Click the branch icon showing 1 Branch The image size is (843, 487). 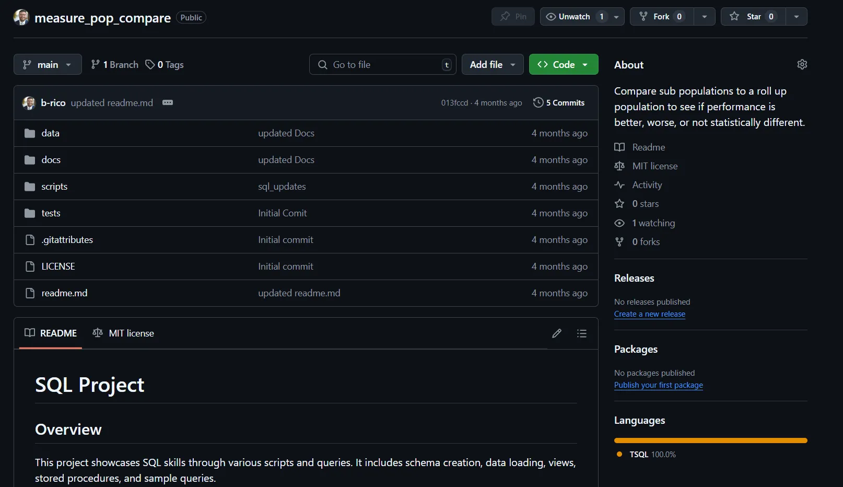coord(95,65)
